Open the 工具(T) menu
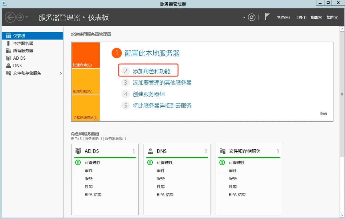This screenshot has width=345, height=219. click(x=301, y=17)
